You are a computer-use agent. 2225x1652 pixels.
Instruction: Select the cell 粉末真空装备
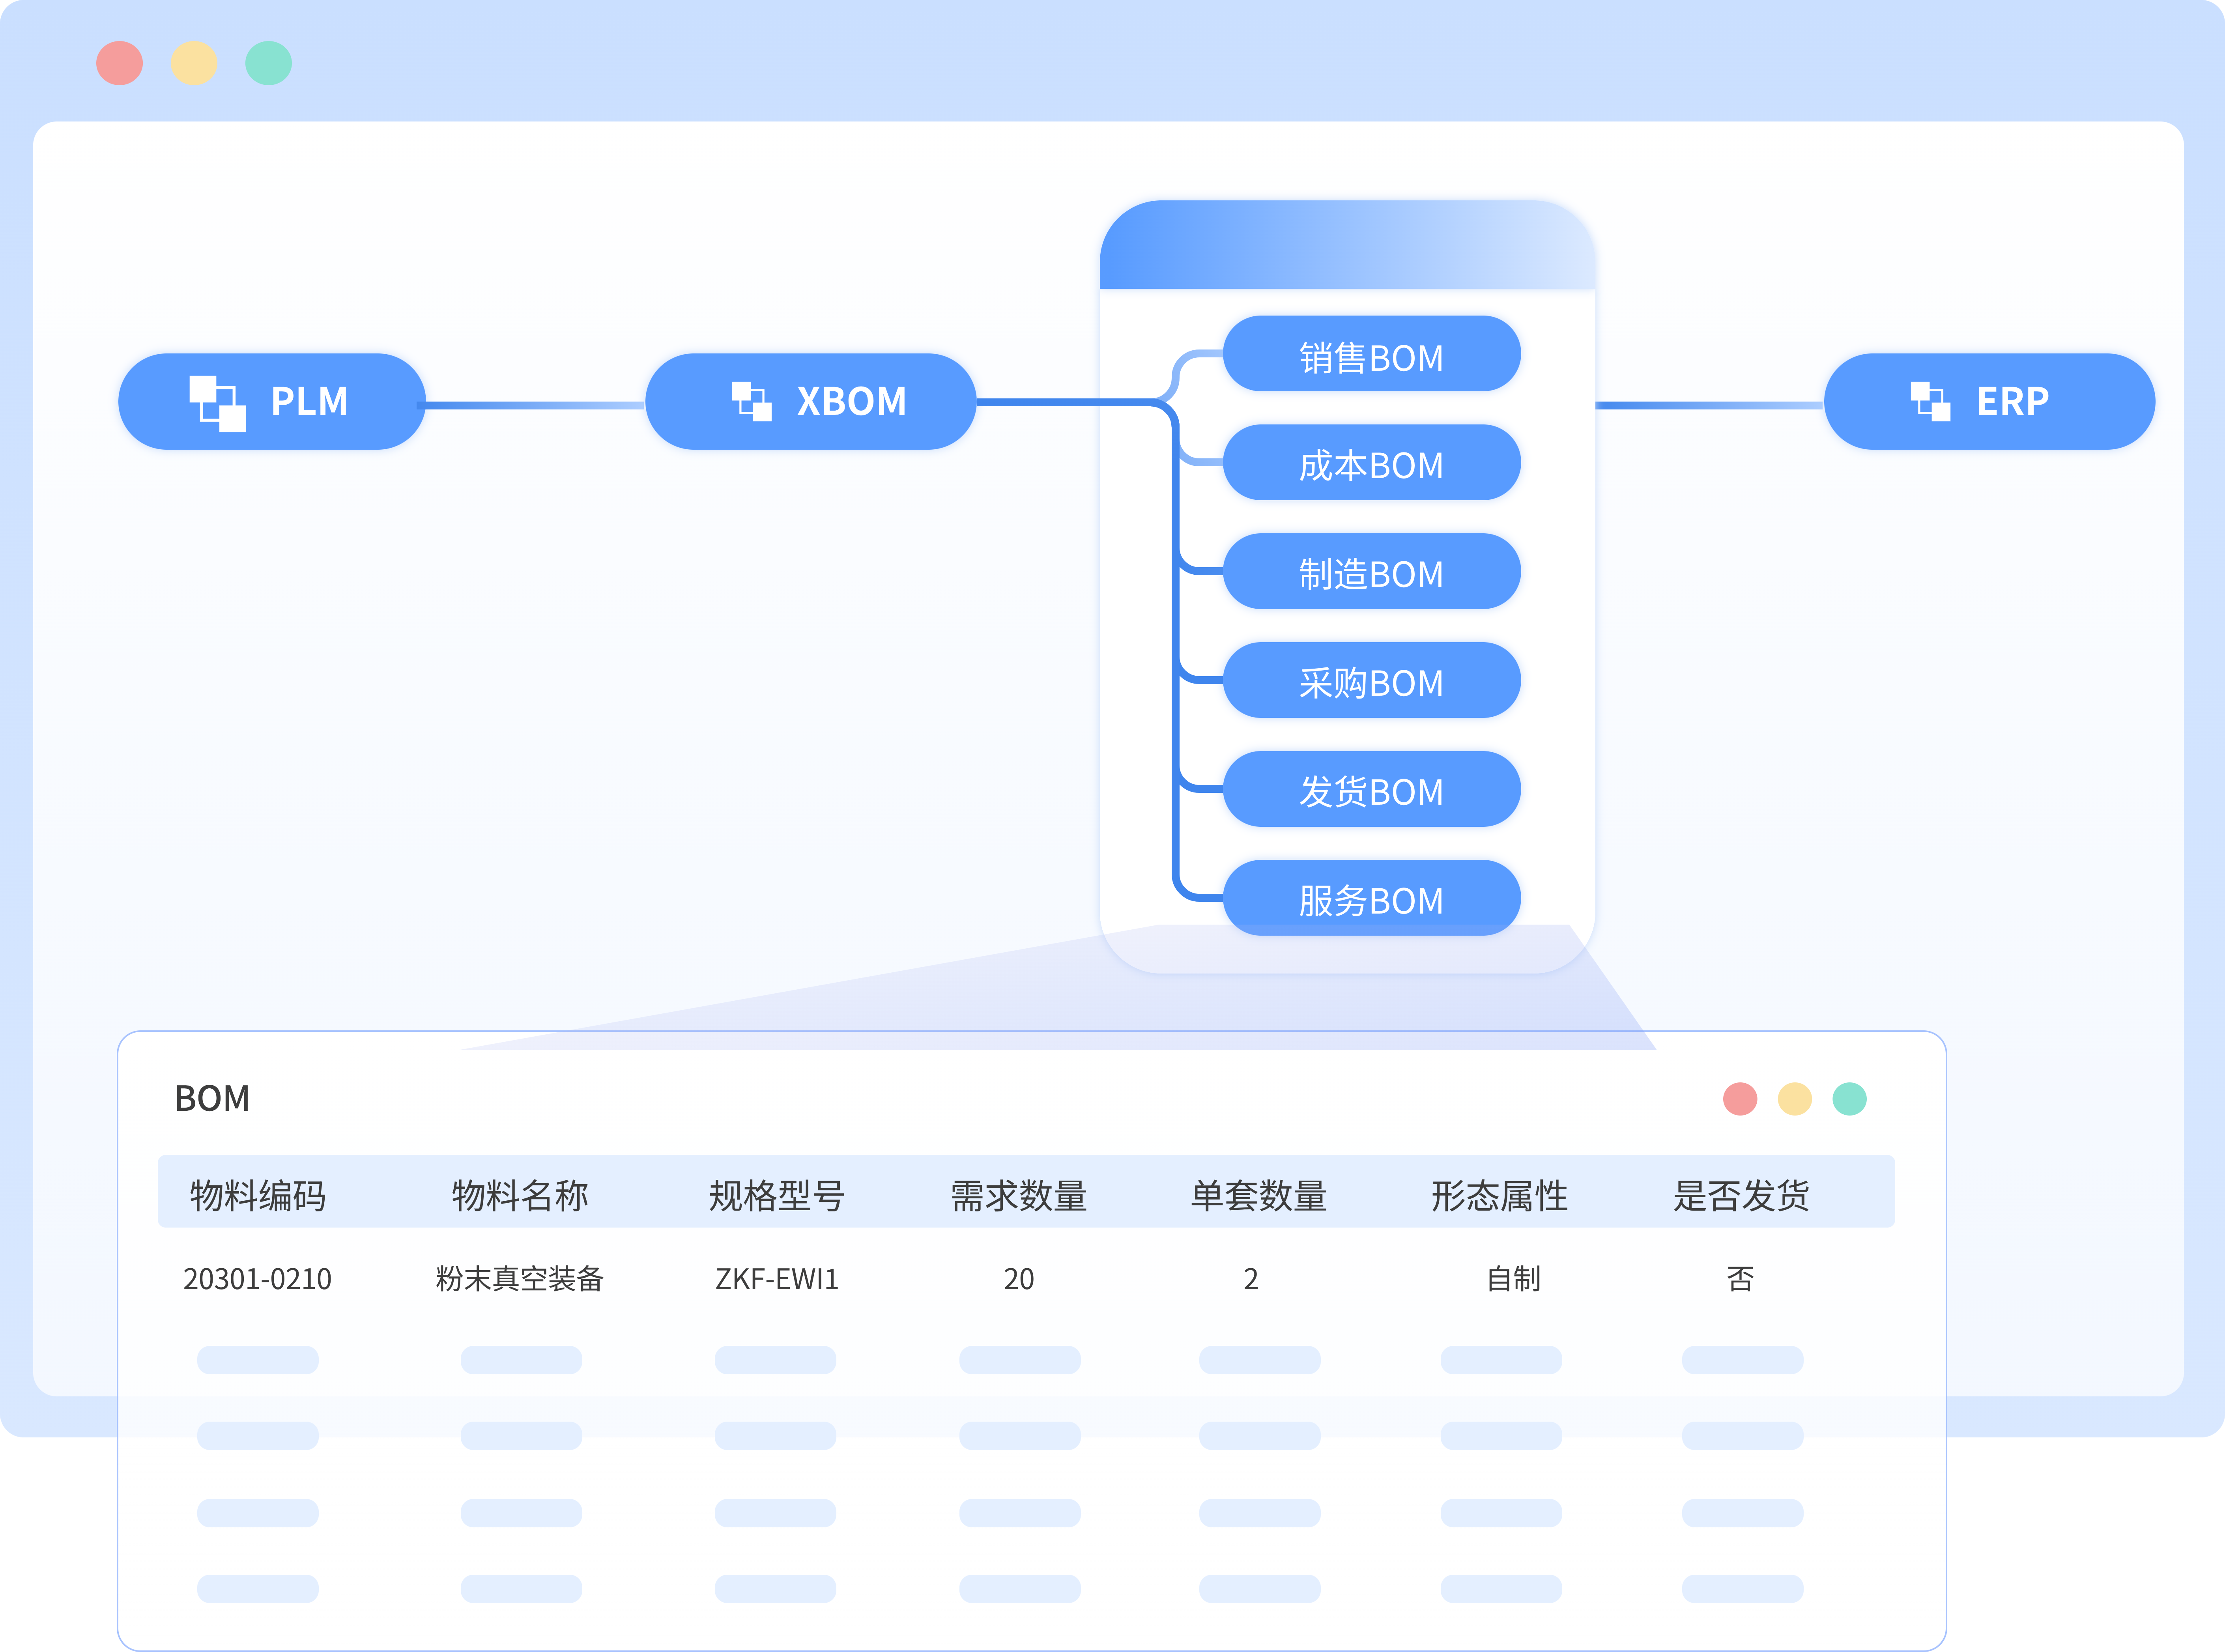(x=520, y=1279)
